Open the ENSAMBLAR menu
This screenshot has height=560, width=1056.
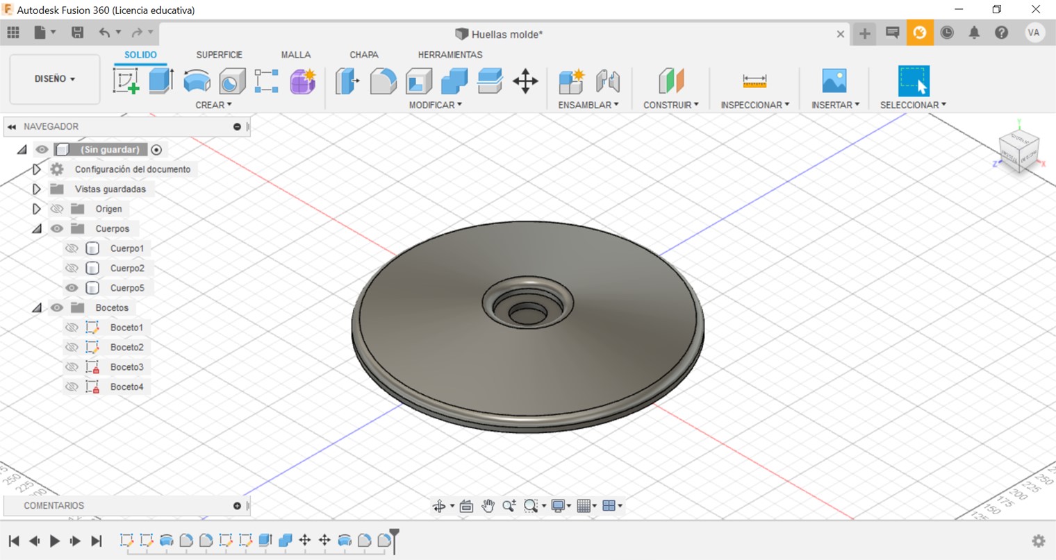tap(588, 105)
